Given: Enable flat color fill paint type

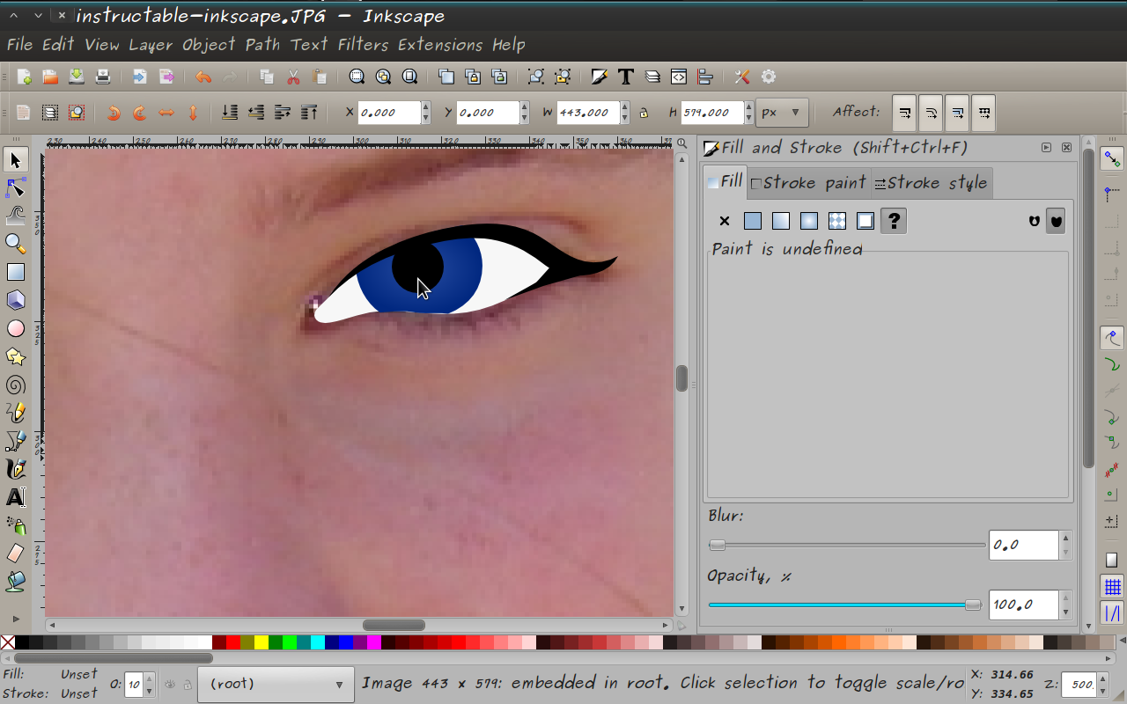Looking at the screenshot, I should pyautogui.click(x=752, y=221).
